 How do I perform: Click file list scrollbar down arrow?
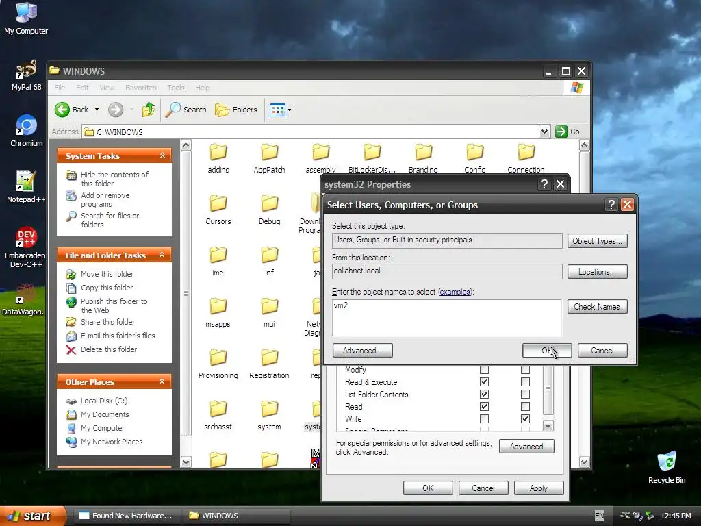(584, 462)
